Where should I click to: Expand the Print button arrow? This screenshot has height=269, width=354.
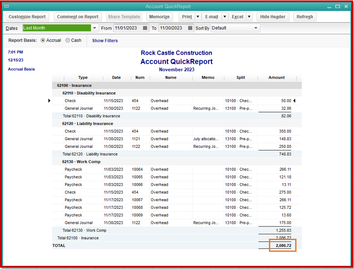click(198, 17)
